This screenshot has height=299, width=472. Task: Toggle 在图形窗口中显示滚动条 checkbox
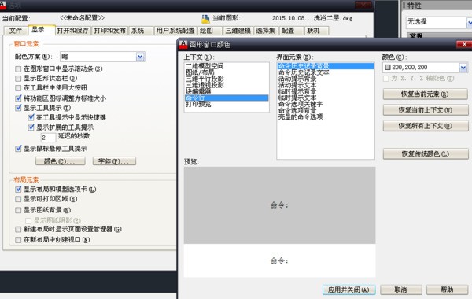coord(18,69)
